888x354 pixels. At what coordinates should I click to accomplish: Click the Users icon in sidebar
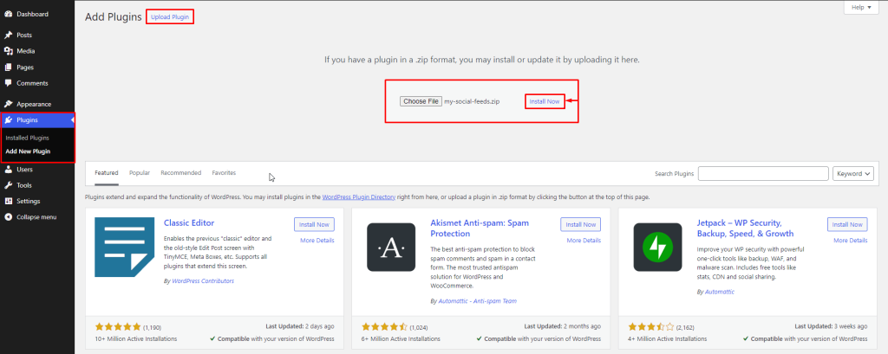pyautogui.click(x=9, y=170)
